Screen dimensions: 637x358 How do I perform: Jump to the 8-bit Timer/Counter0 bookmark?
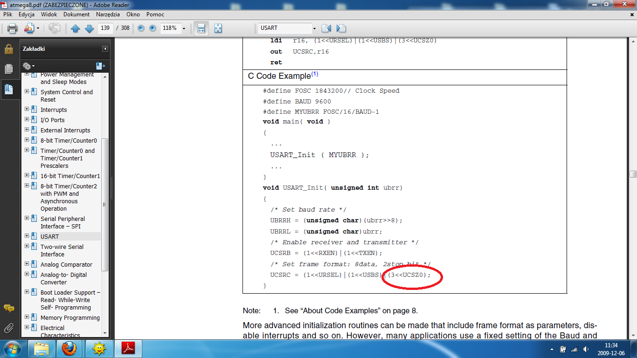click(x=69, y=140)
